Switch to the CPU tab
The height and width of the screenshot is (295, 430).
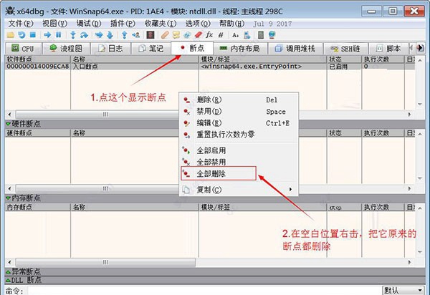click(23, 49)
